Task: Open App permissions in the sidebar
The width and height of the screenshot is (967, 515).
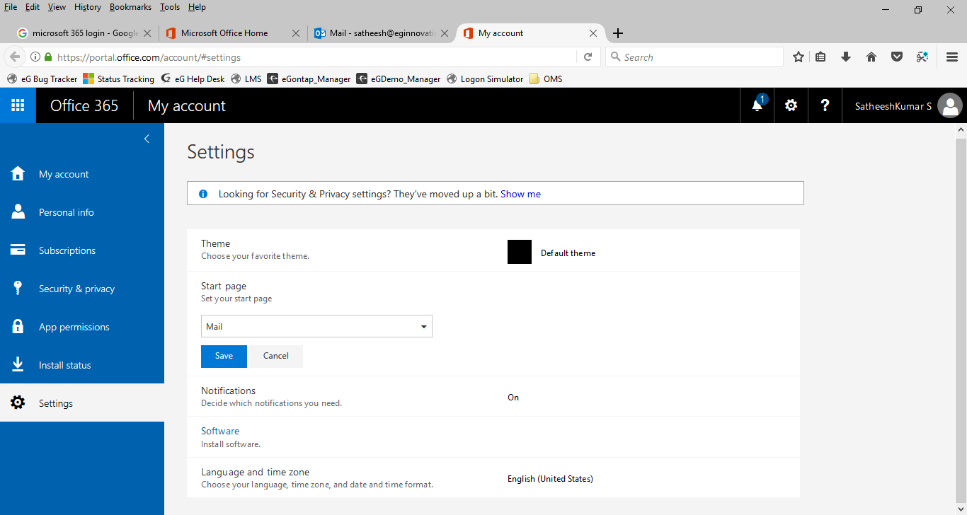Action: (x=82, y=327)
